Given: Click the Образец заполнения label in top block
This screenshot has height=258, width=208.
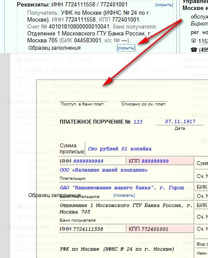Looking at the screenshot, I should (x=54, y=48).
